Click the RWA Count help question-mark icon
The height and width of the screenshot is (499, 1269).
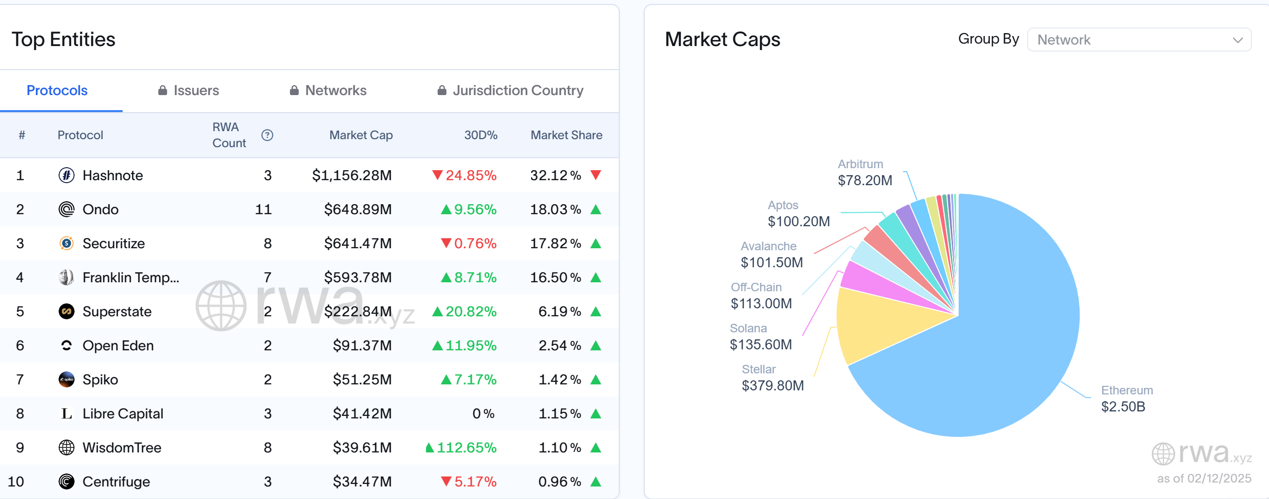267,135
